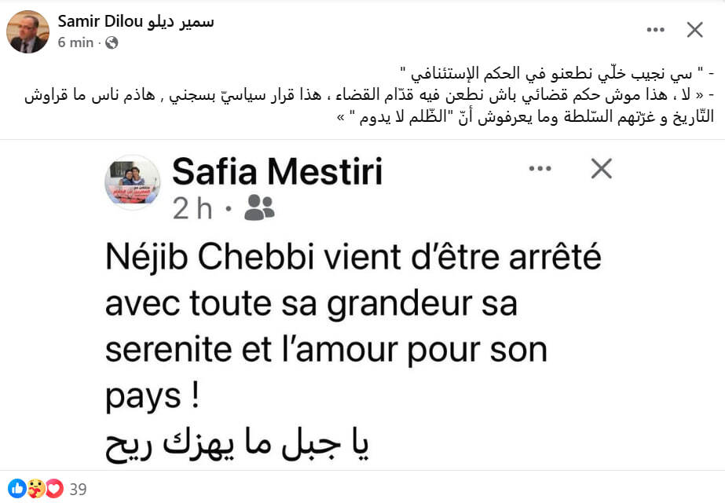Click the X icon on Safia Mestiri's post
The width and height of the screenshot is (725, 503).
(601, 168)
